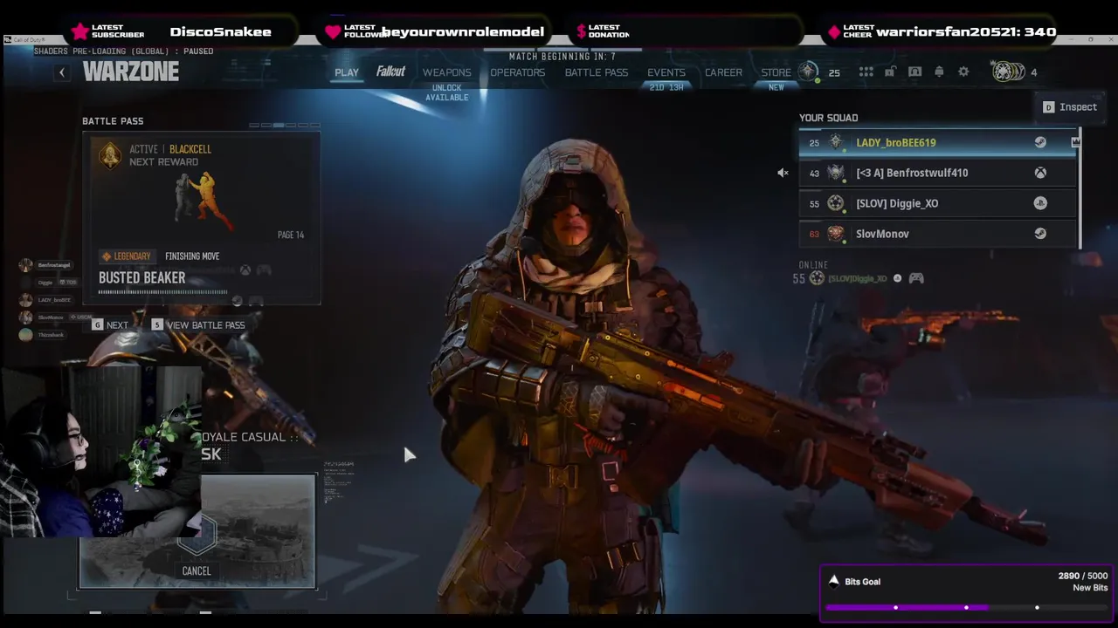Screen dimensions: 1118x628
Task: Click the PlayStation icon on Diggie_XO squad row
Action: tap(1040, 203)
